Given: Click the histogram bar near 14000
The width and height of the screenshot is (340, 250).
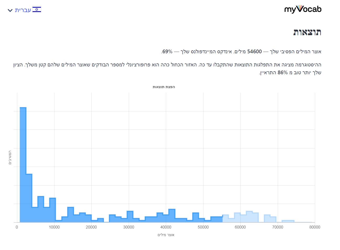Looking at the screenshot, I should coord(70,215).
